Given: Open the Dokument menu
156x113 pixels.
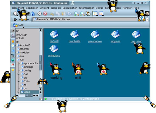Looking at the screenshot, I should pos(18,8).
